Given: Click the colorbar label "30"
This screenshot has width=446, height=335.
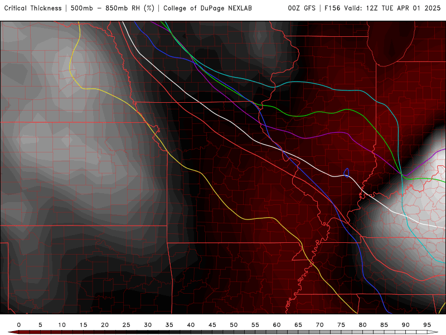Looking at the screenshot, I should (x=148, y=325).
